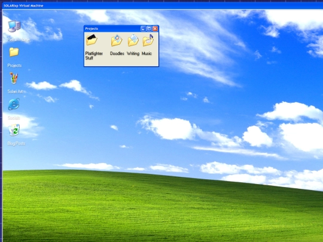This screenshot has width=323, height=242.
Task: Open the Socials Internet Explorer icon
Action: [14, 104]
